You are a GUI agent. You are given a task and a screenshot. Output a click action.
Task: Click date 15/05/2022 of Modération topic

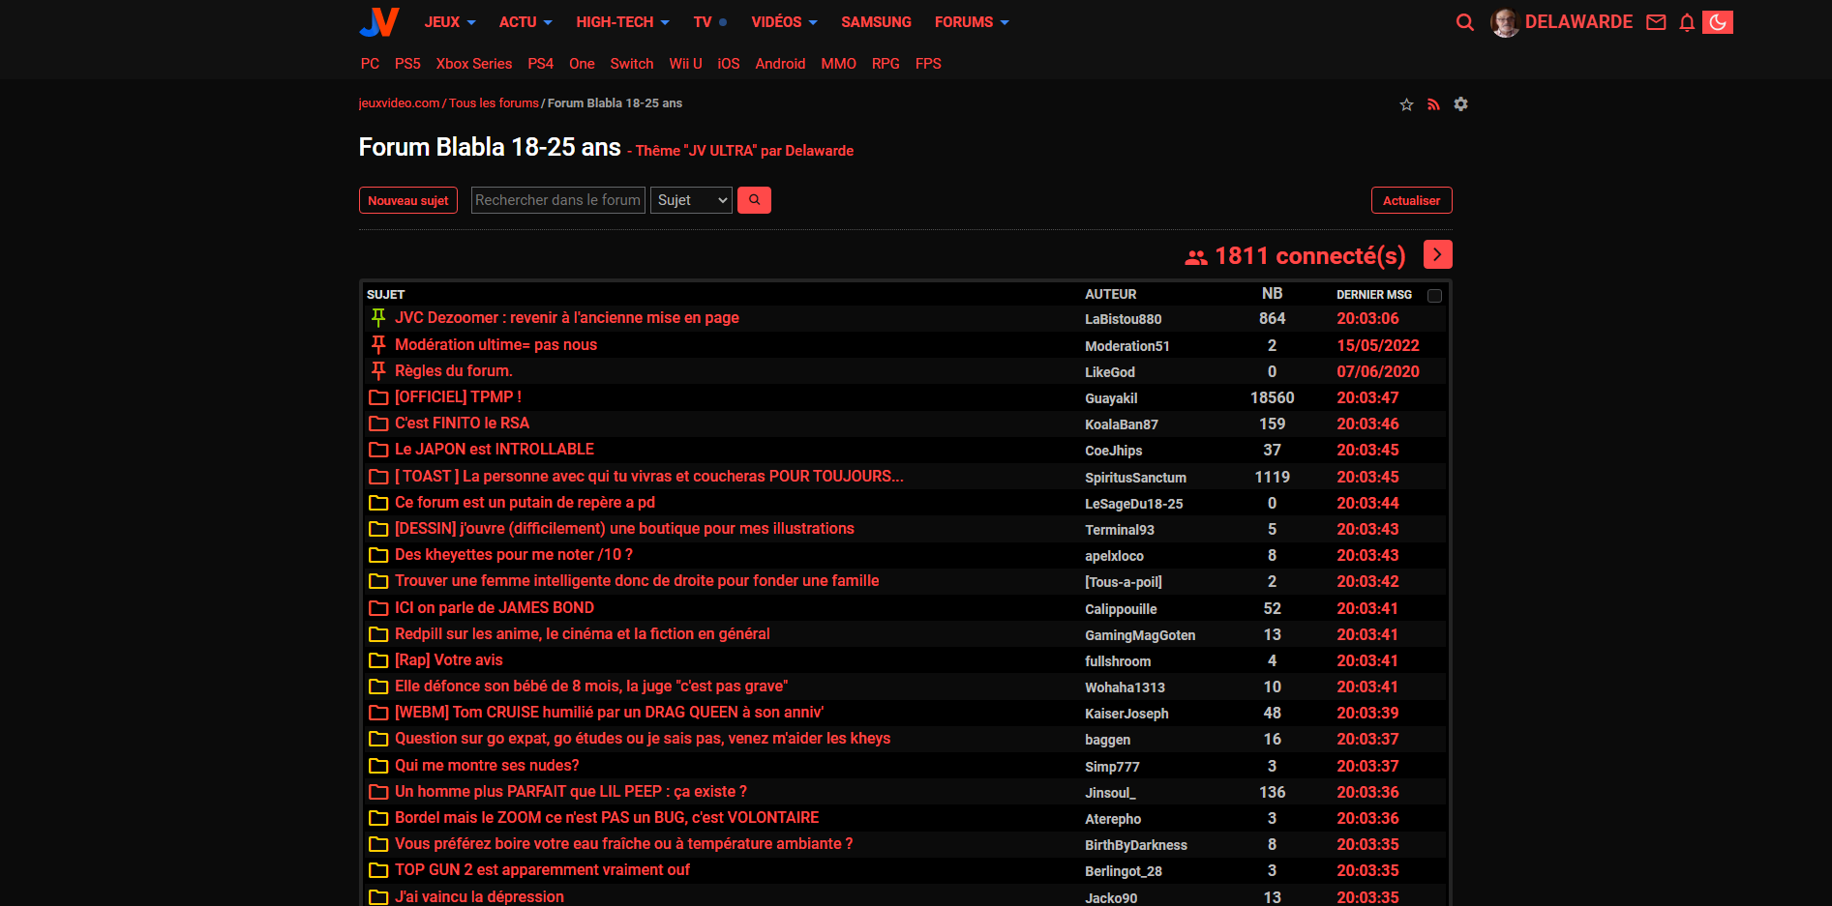coord(1378,345)
